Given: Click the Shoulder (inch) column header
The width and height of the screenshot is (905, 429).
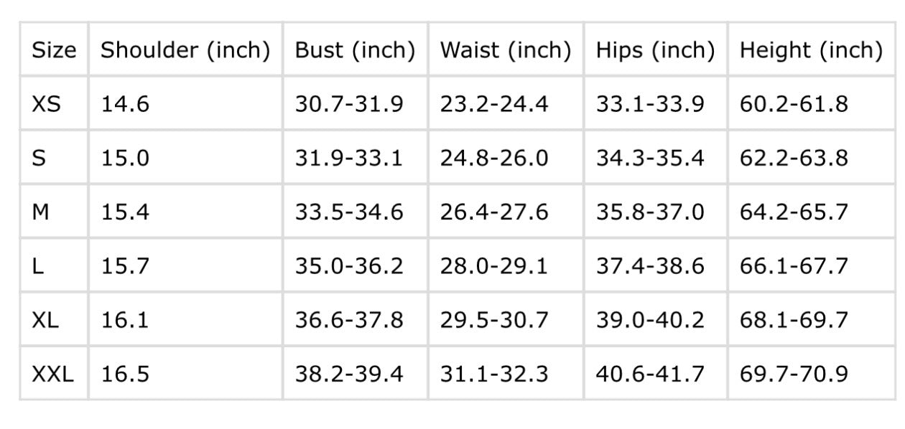Looking at the screenshot, I should [185, 50].
